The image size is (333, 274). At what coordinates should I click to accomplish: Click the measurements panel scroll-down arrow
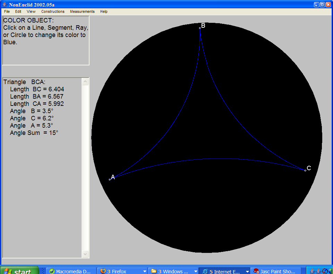(x=85, y=254)
